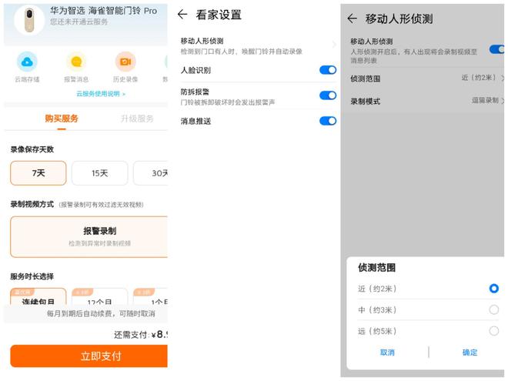Select the 中（约3米）radio option
Screen dimensions: 508x381
pos(493,309)
